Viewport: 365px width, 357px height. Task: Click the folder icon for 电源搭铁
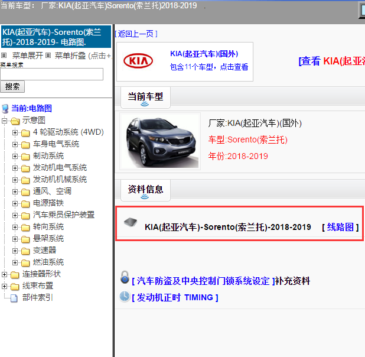tap(25, 204)
